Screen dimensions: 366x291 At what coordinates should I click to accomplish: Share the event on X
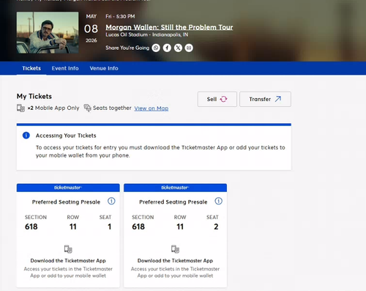click(x=178, y=48)
